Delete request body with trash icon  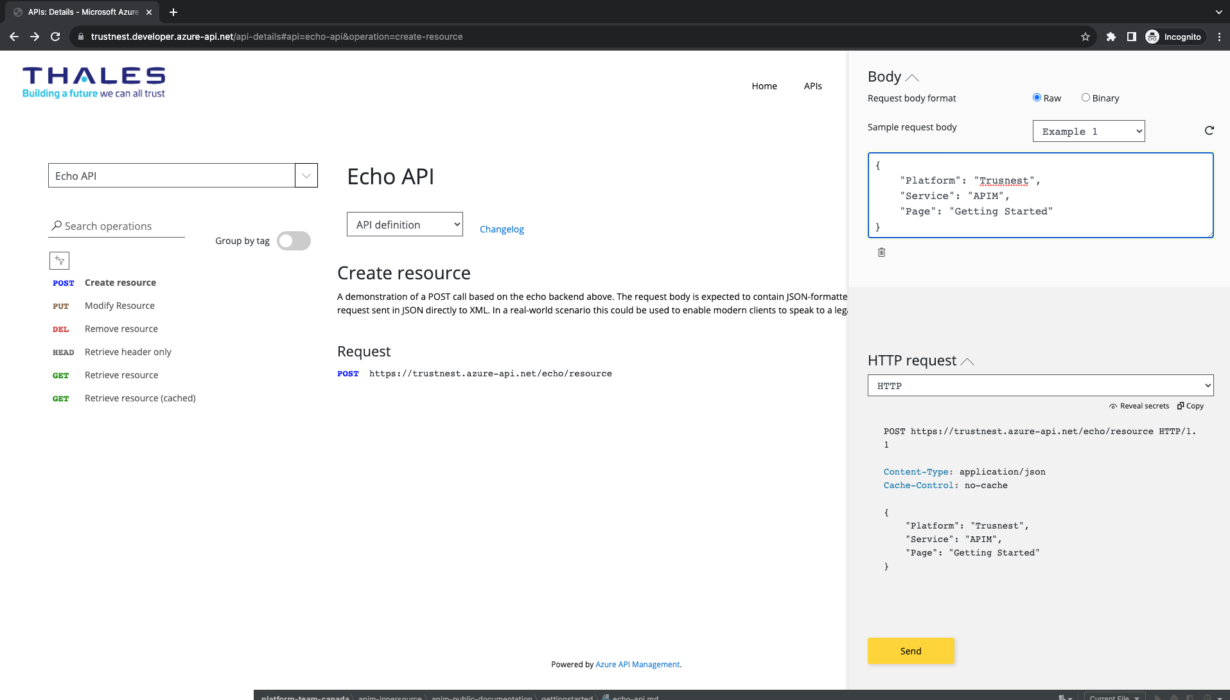(882, 252)
